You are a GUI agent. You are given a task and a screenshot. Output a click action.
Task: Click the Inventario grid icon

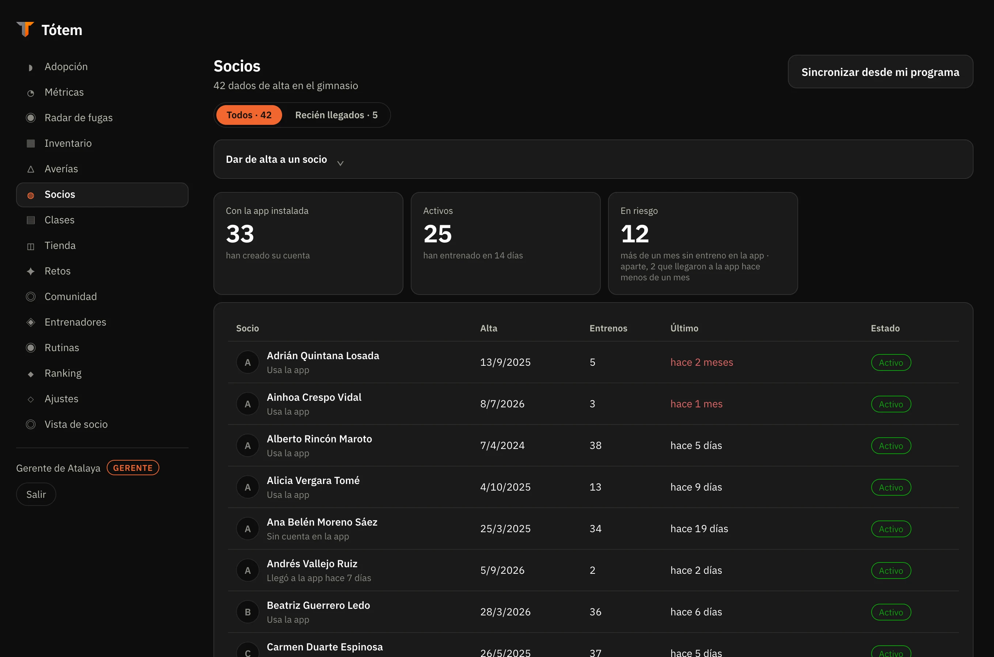(x=31, y=143)
